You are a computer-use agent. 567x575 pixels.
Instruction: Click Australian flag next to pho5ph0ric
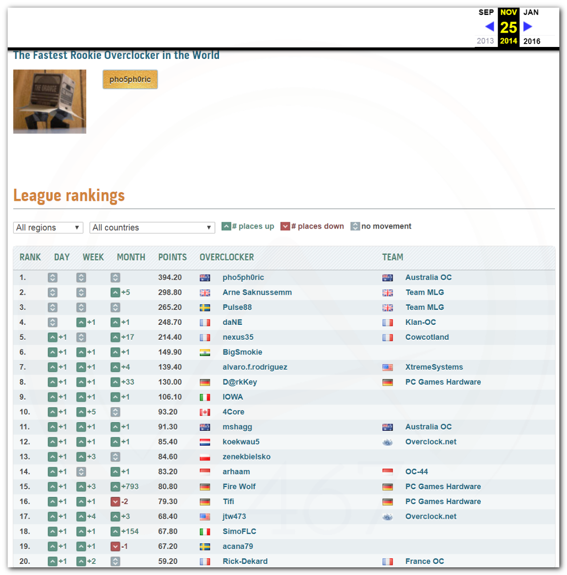point(205,278)
